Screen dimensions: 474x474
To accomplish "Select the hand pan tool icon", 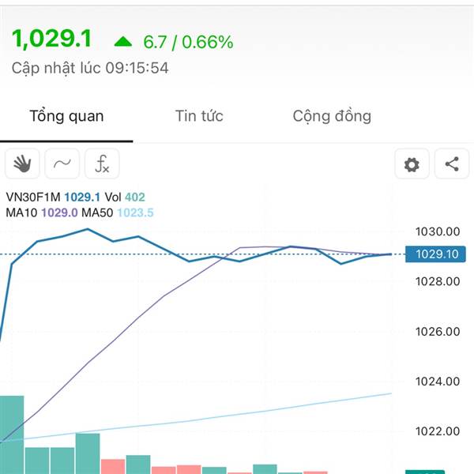I will [22, 164].
